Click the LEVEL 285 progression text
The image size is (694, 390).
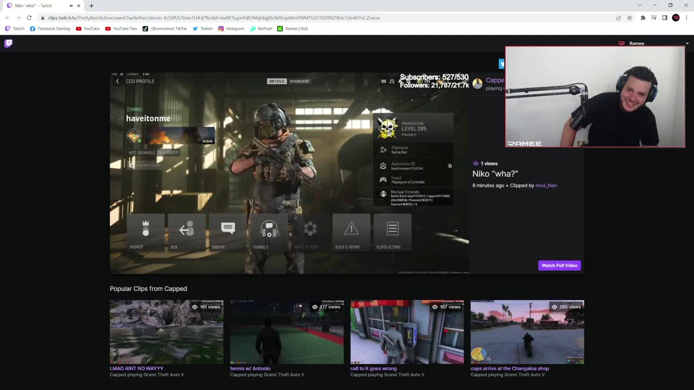pos(414,129)
